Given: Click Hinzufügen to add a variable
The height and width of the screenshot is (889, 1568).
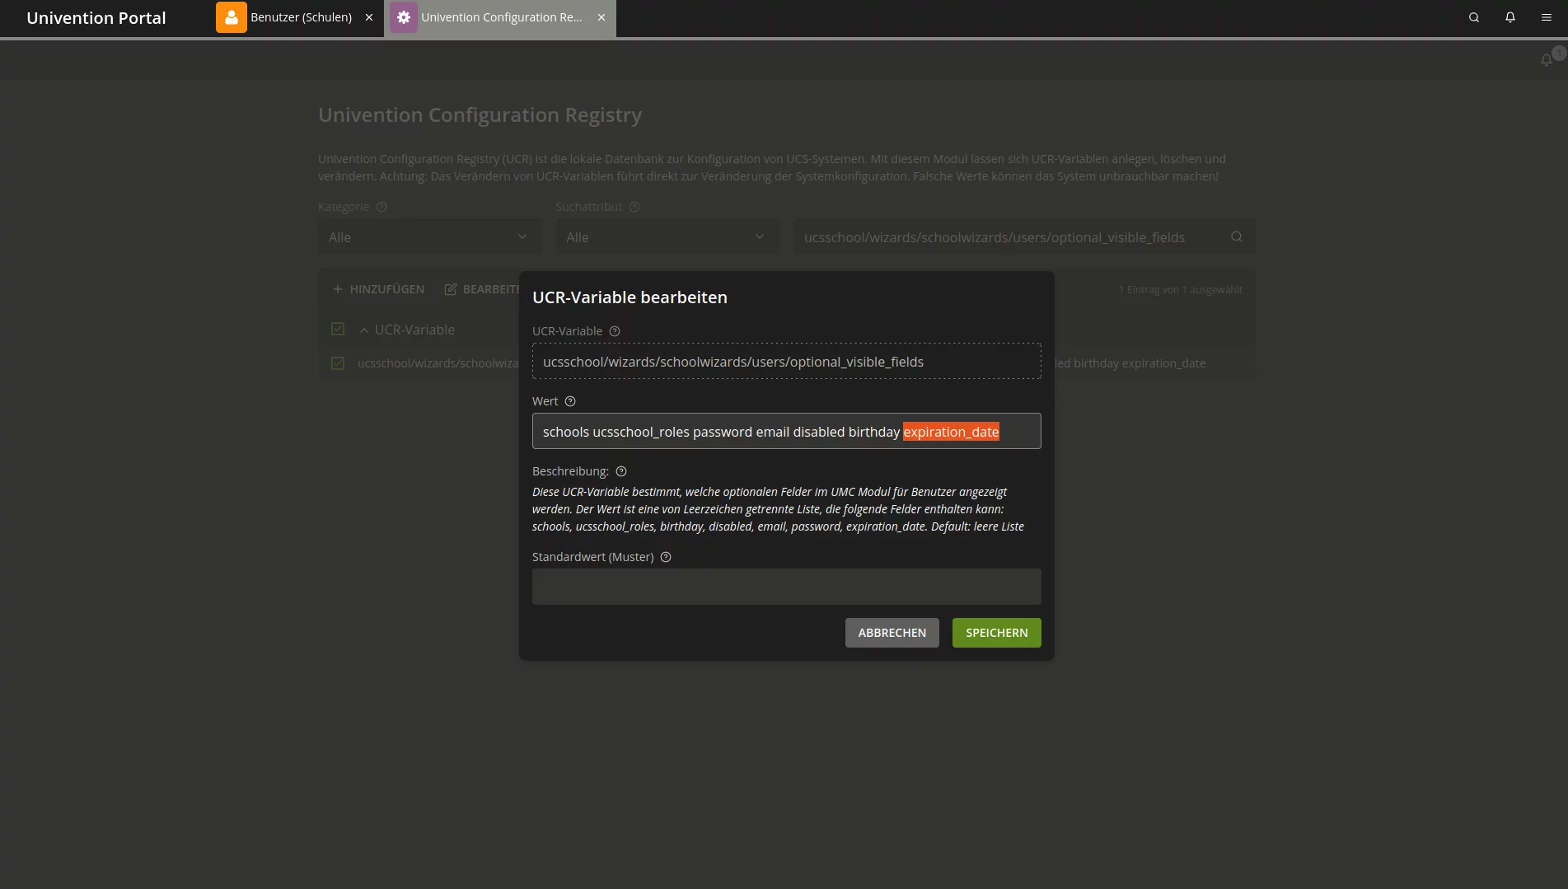Looking at the screenshot, I should tap(378, 289).
